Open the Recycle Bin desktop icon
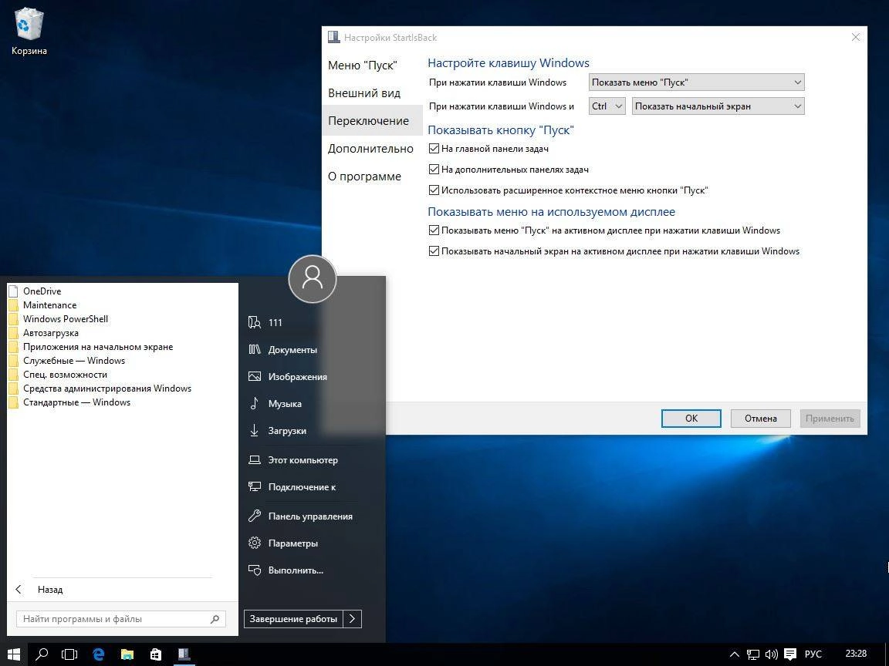Screen dimensions: 889x666 (x=29, y=32)
